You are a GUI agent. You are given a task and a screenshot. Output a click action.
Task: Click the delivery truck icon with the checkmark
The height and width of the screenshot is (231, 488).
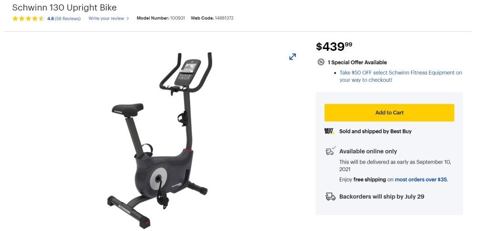point(331,151)
